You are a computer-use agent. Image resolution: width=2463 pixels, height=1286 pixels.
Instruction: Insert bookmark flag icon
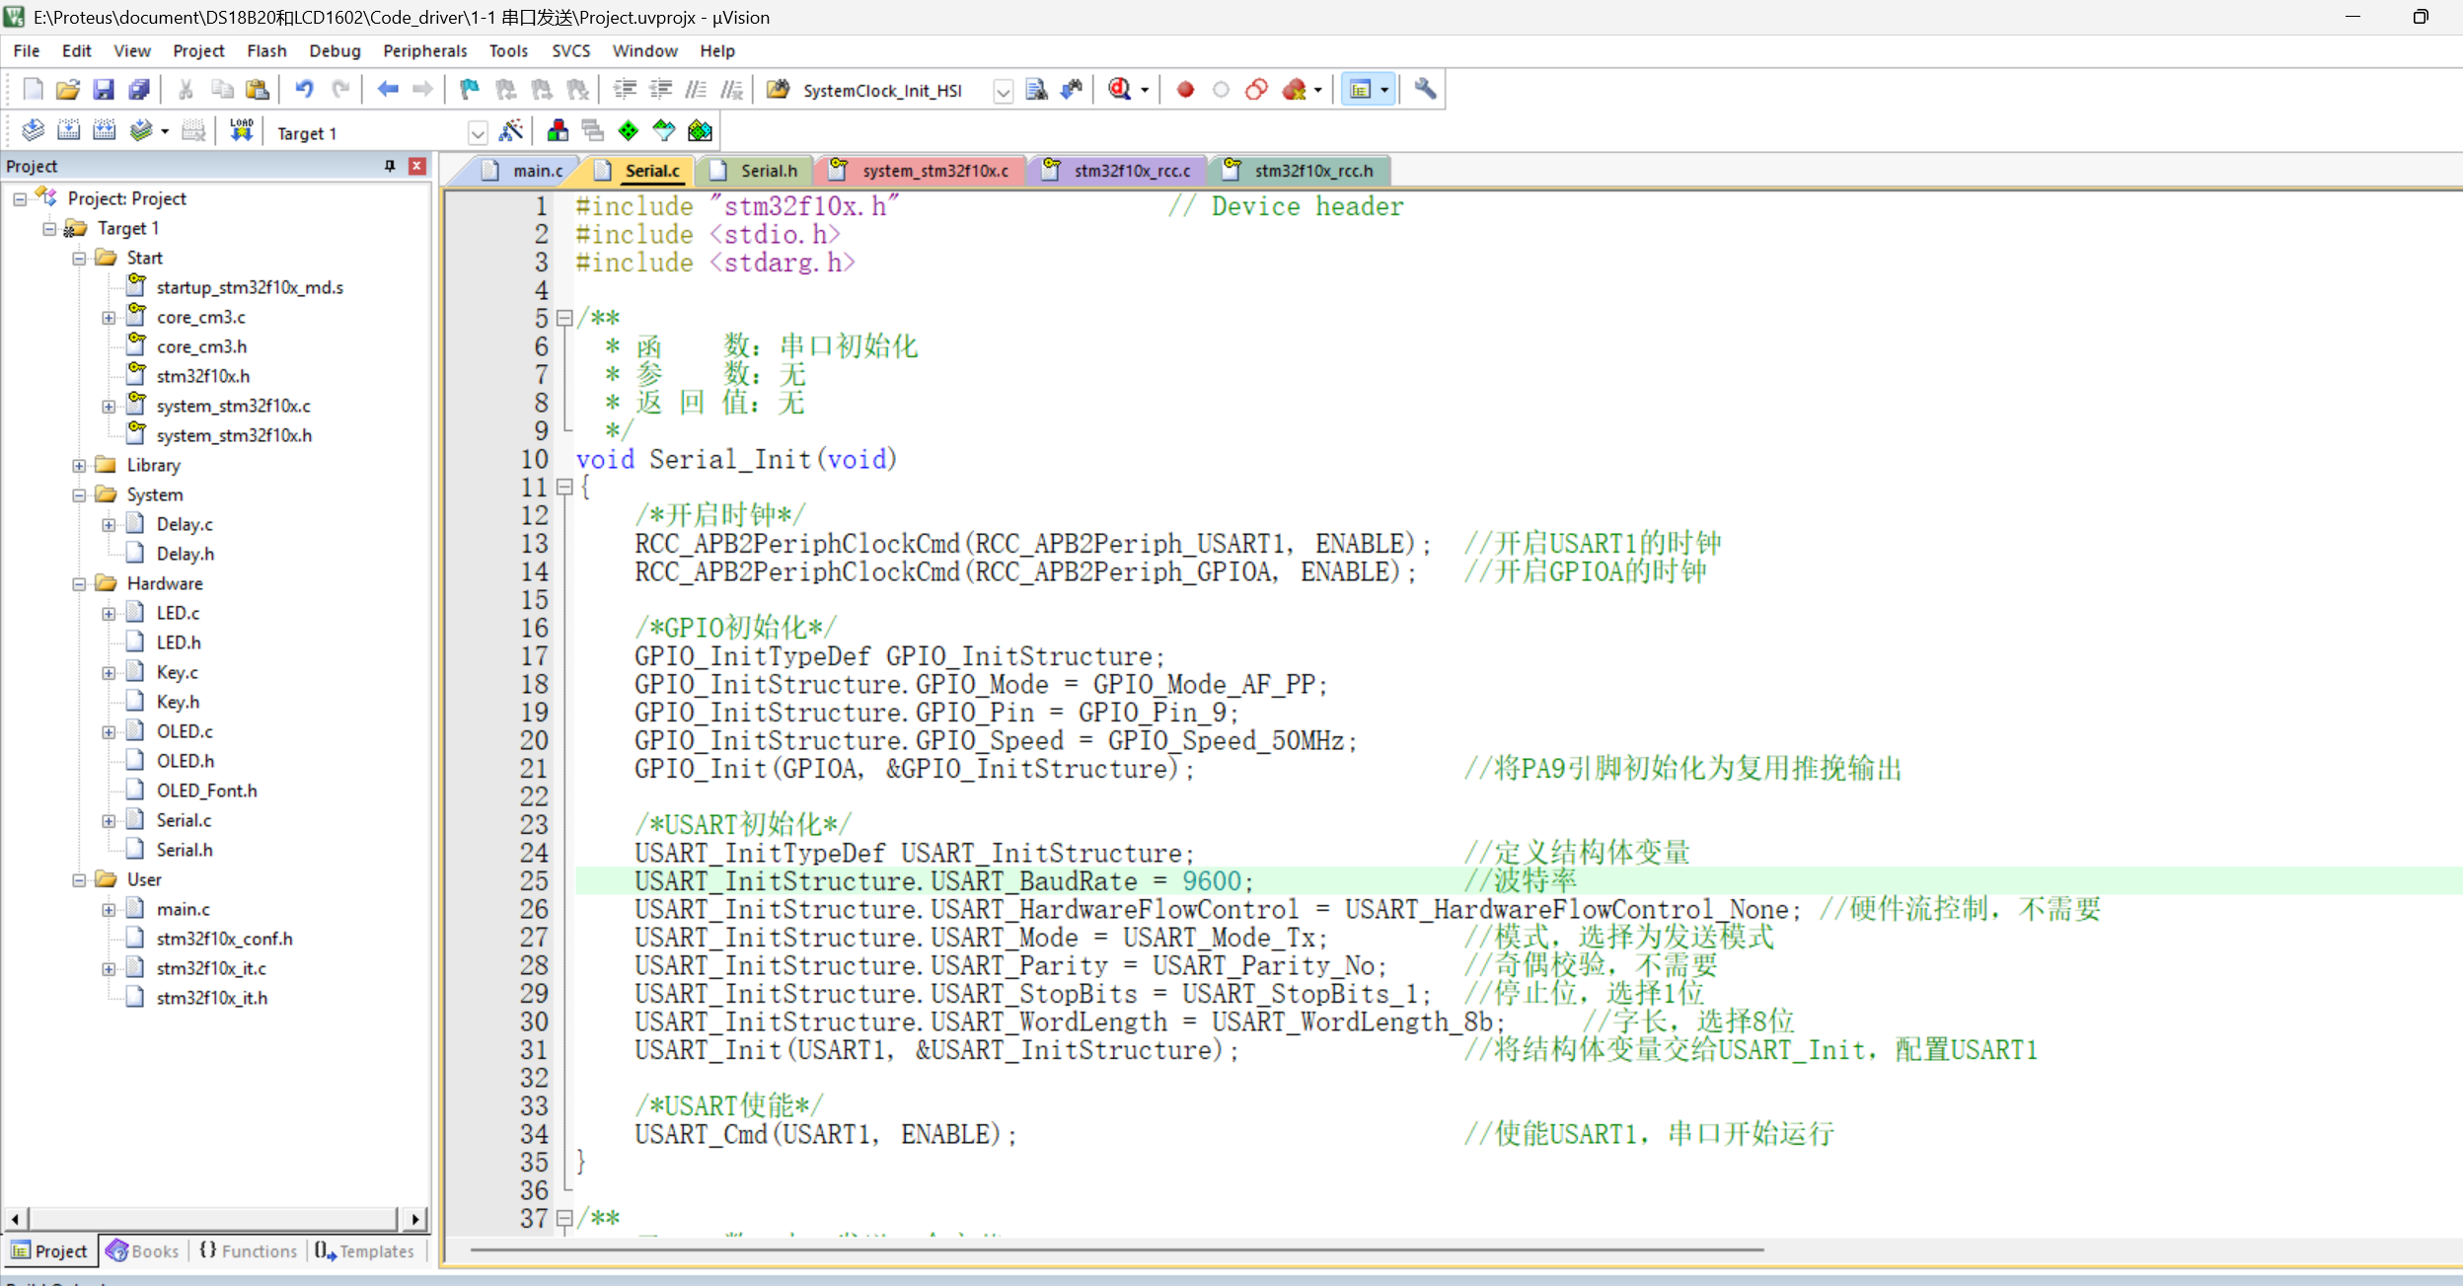point(471,90)
